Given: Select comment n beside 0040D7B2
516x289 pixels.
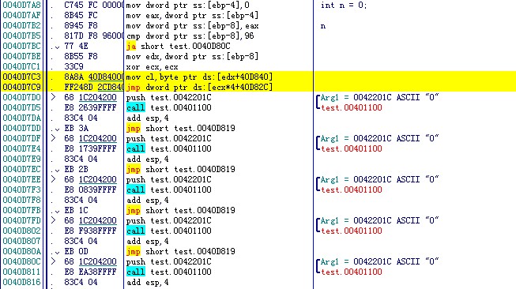Looking at the screenshot, I should pos(323,26).
